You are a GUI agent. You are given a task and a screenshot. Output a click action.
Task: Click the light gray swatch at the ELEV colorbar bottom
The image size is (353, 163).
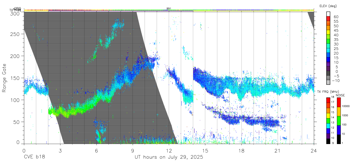(328, 83)
